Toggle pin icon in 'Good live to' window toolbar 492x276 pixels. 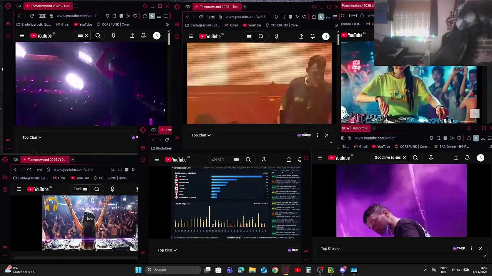click(431, 138)
